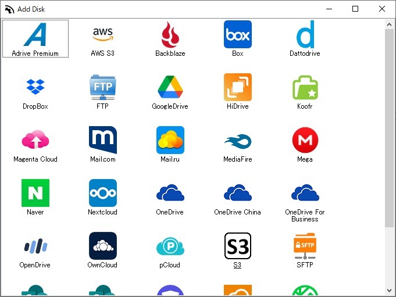Click the scrollbar down arrow
The image size is (396, 297).
[389, 291]
